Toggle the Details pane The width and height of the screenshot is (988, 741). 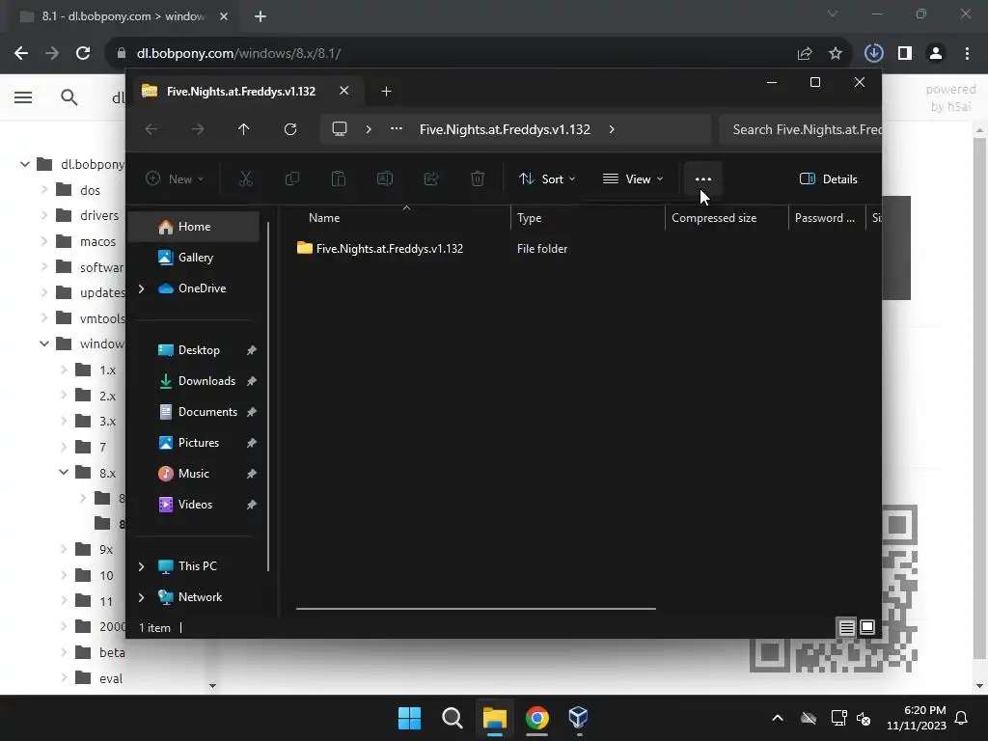pos(829,178)
